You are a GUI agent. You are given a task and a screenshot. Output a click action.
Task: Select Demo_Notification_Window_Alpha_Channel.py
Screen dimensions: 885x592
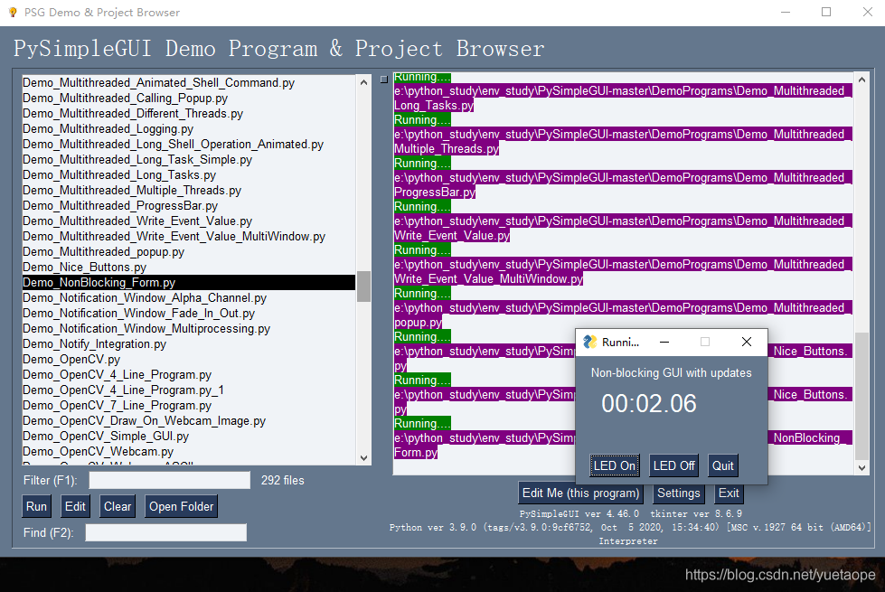(x=189, y=298)
